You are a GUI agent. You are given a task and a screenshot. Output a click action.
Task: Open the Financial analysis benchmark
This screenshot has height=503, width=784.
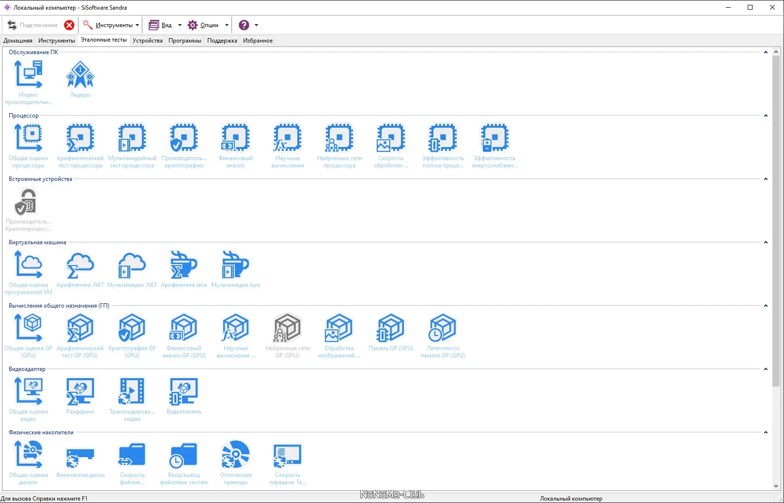[235, 138]
